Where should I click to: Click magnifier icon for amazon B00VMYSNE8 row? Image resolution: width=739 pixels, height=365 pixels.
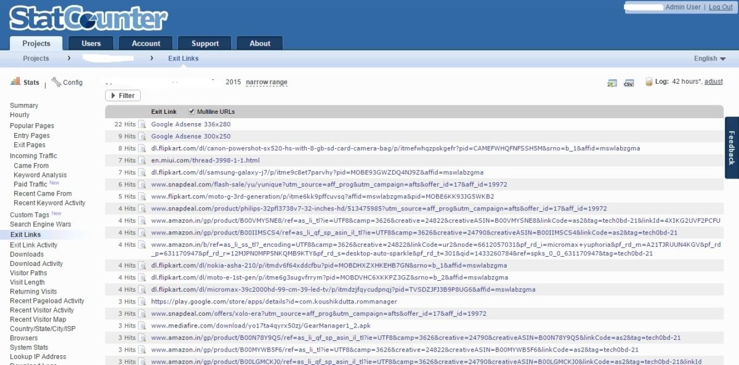[142, 221]
